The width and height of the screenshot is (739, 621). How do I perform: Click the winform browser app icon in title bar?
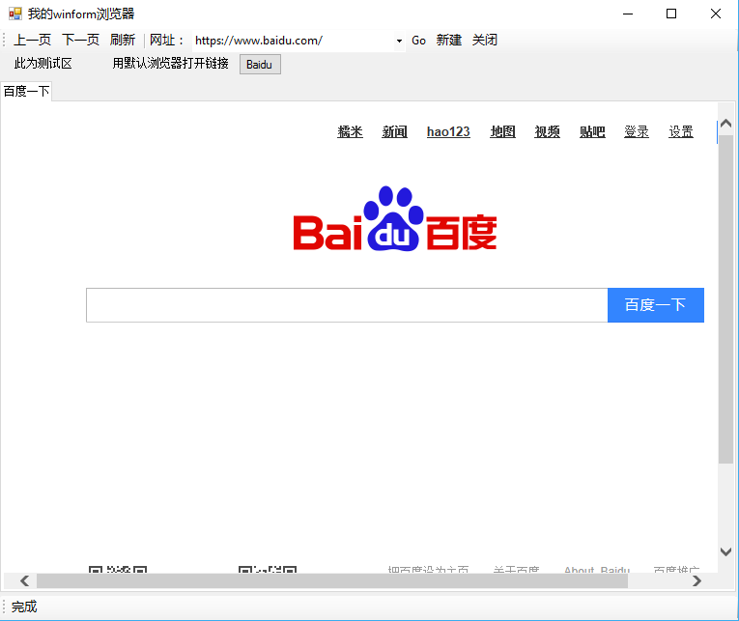(15, 14)
